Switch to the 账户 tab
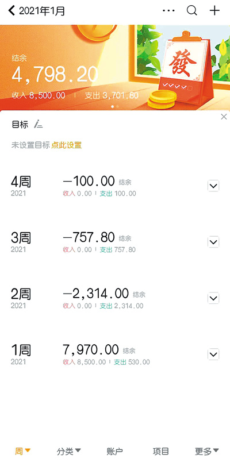230x466 pixels. click(x=114, y=452)
